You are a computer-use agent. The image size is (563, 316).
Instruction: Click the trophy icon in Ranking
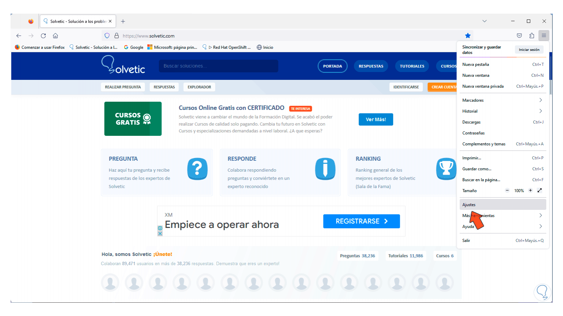446,169
